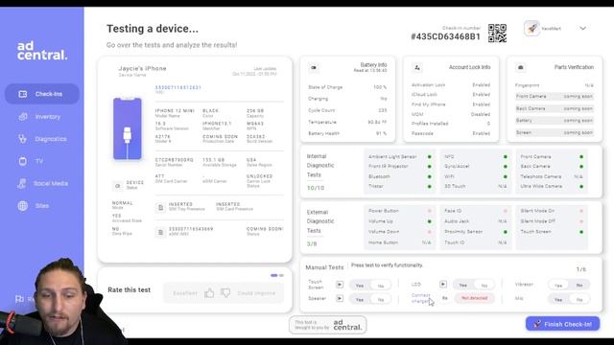Select Yes for Vibrator test
This screenshot has width=614, height=345.
pyautogui.click(x=558, y=286)
